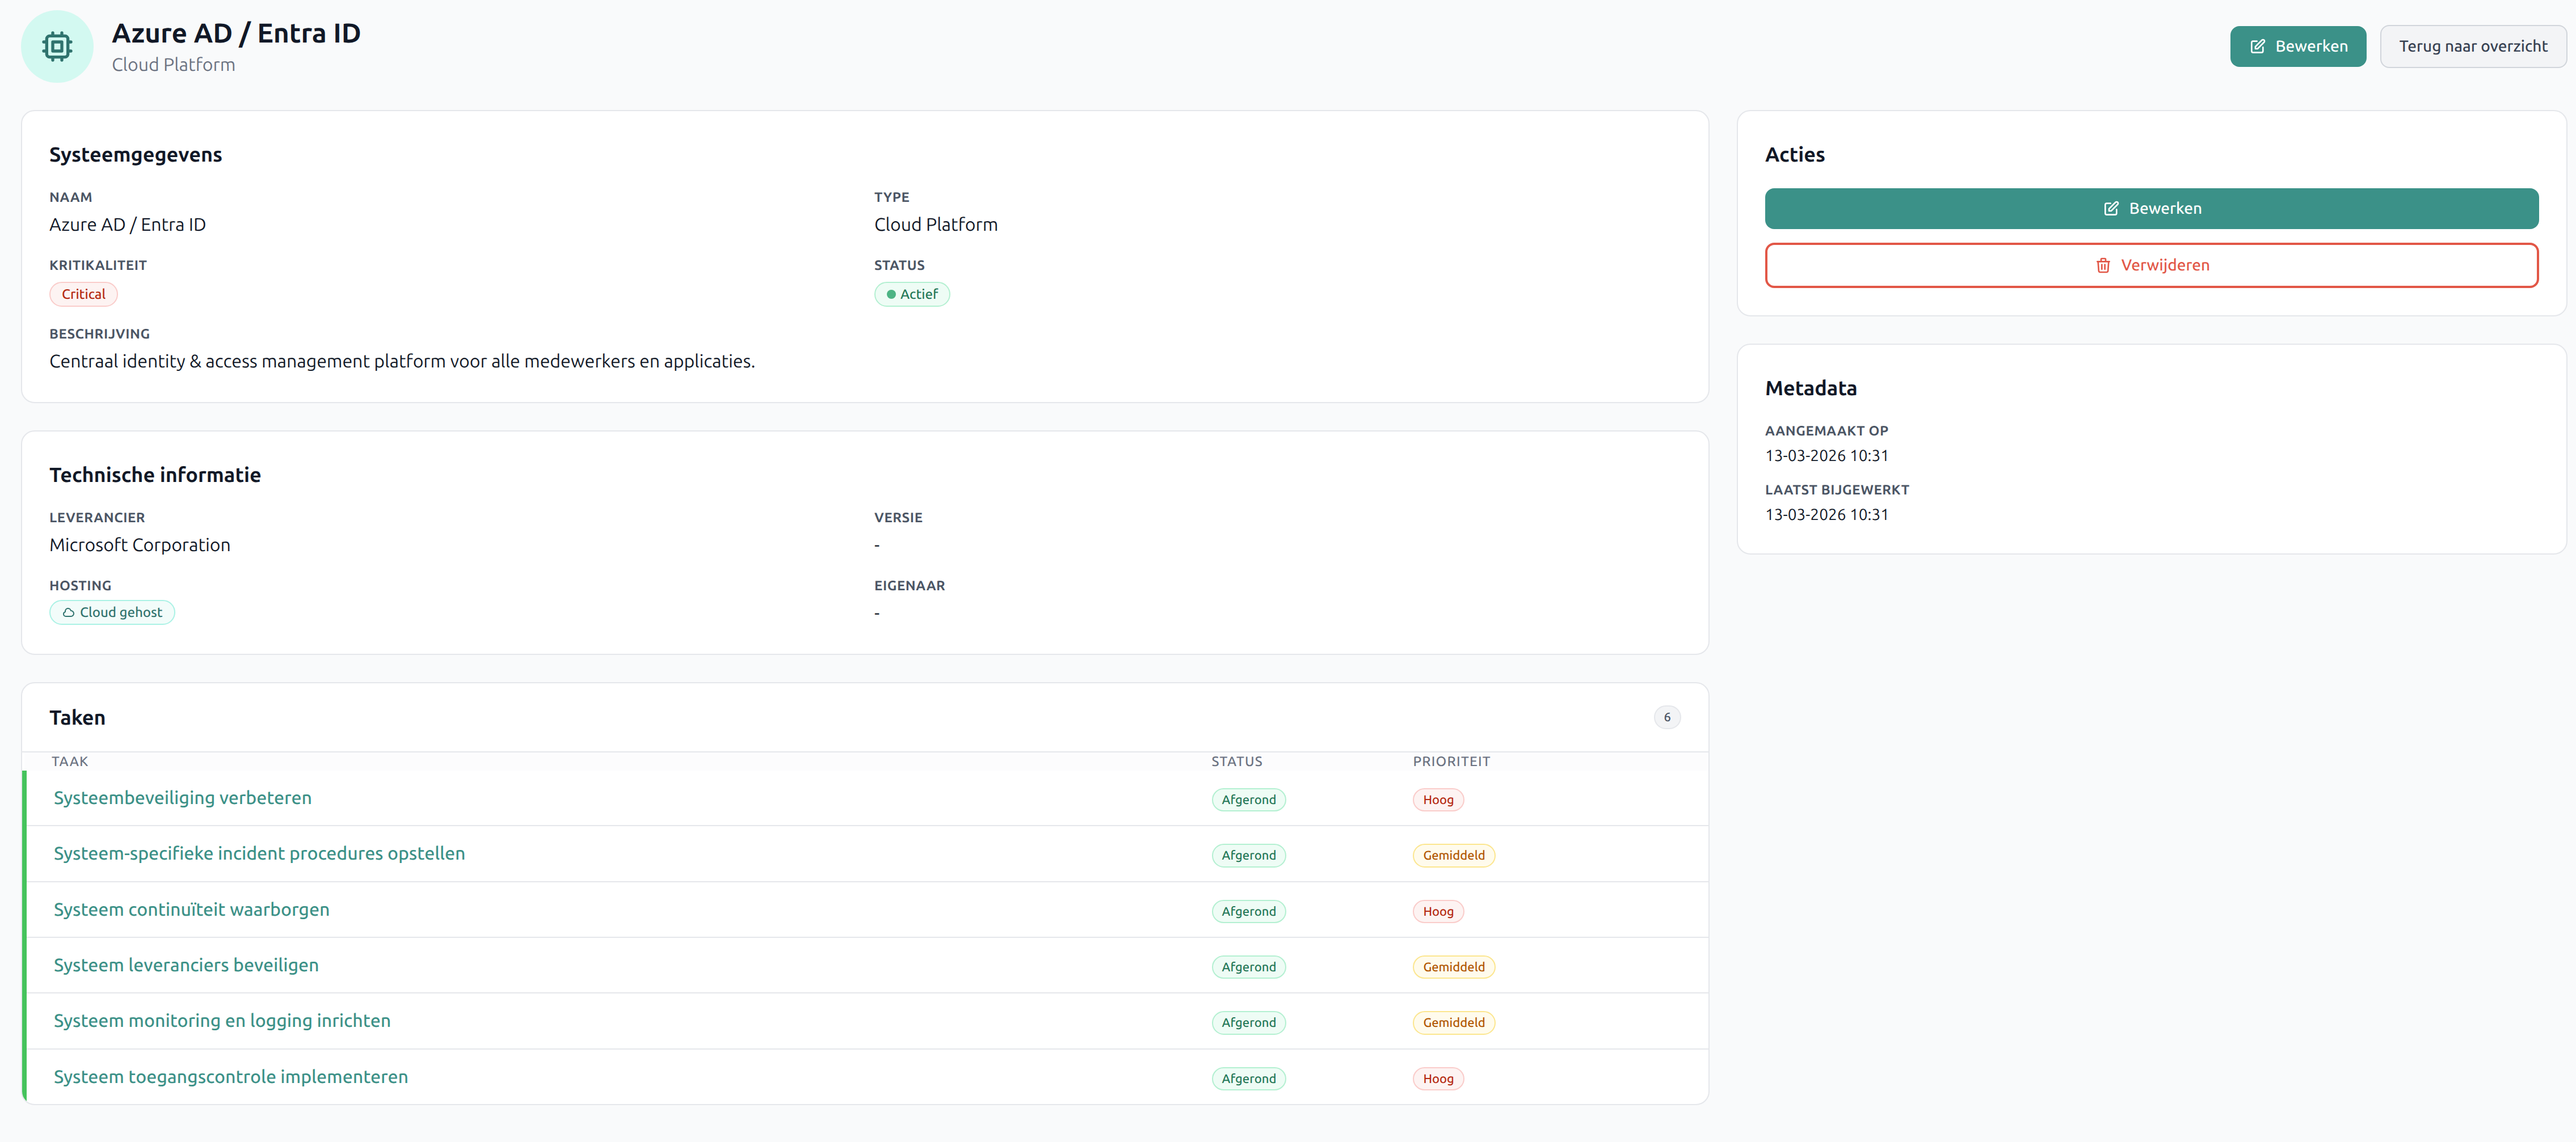Viewport: 2576px width, 1142px height.
Task: Click the pencil icon in the top Bewerken button
Action: (x=2257, y=47)
